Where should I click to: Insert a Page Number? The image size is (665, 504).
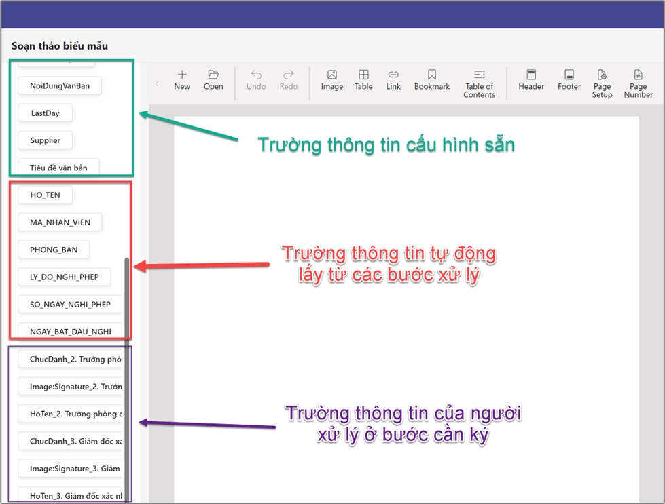(x=638, y=75)
